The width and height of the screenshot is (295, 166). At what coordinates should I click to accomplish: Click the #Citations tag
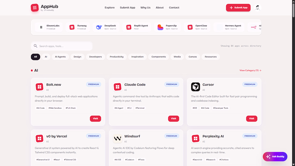pyautogui.click(x=224, y=160)
